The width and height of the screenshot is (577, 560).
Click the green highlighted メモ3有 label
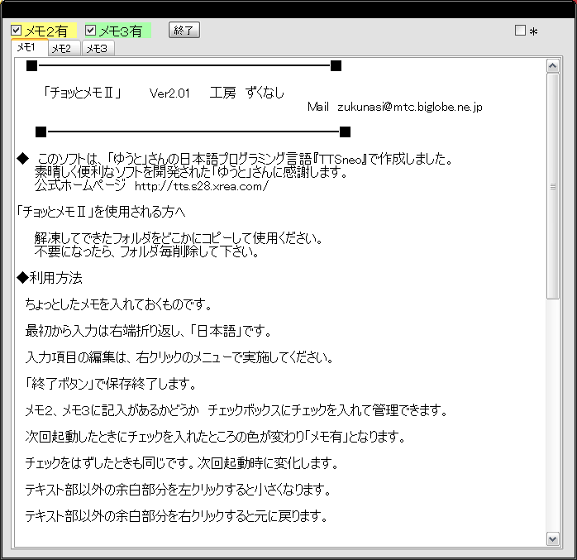click(121, 31)
